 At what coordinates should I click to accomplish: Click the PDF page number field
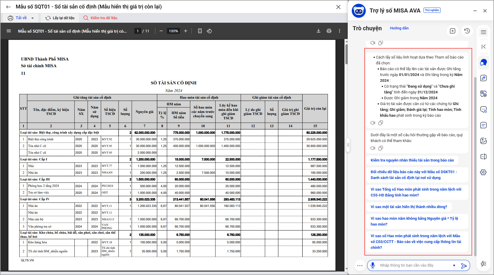[138, 31]
